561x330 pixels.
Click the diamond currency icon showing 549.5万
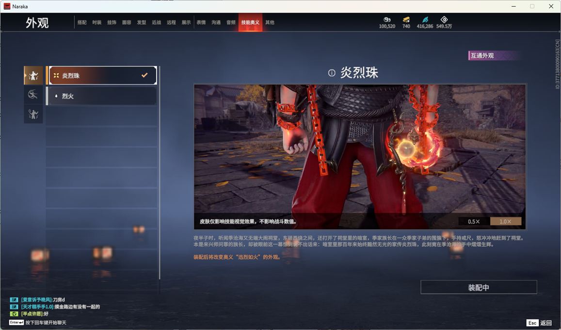point(444,19)
